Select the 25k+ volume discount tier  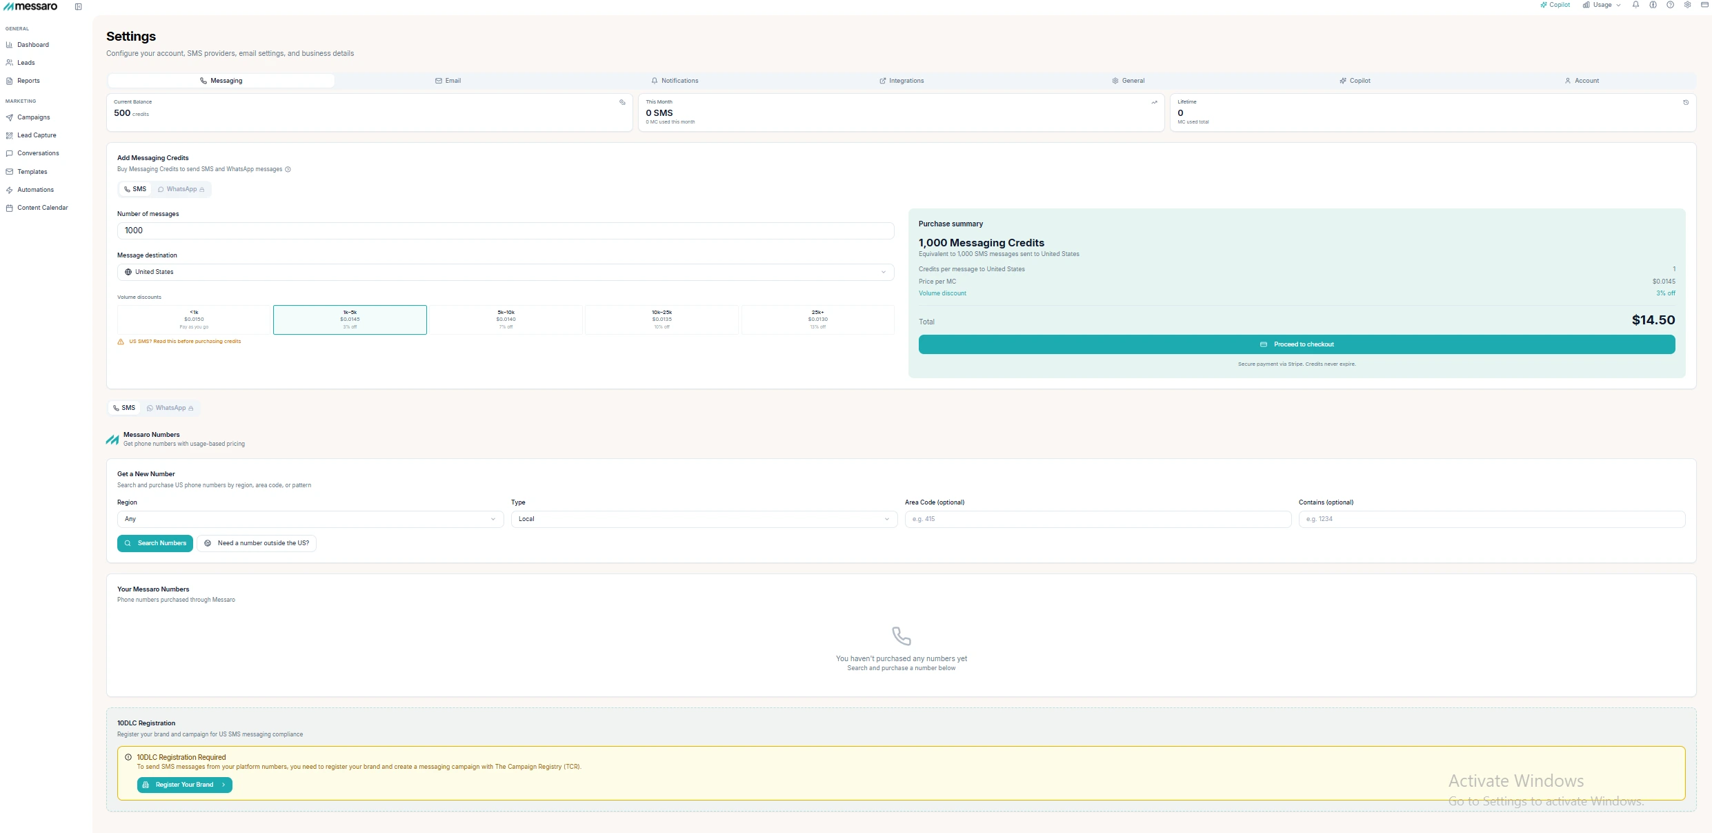tap(817, 320)
